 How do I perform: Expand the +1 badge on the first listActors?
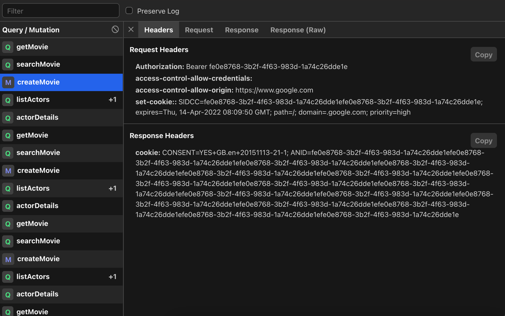(112, 100)
